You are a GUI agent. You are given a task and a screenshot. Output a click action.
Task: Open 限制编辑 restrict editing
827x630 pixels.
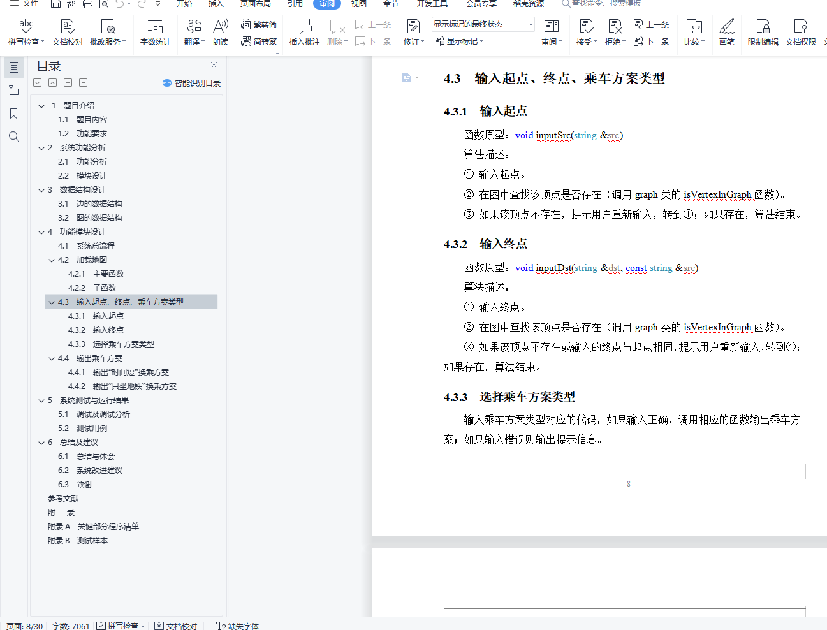point(763,33)
